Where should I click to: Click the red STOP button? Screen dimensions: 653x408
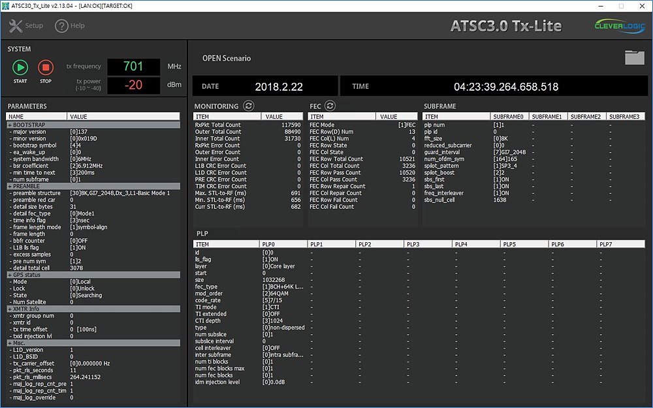click(x=46, y=67)
